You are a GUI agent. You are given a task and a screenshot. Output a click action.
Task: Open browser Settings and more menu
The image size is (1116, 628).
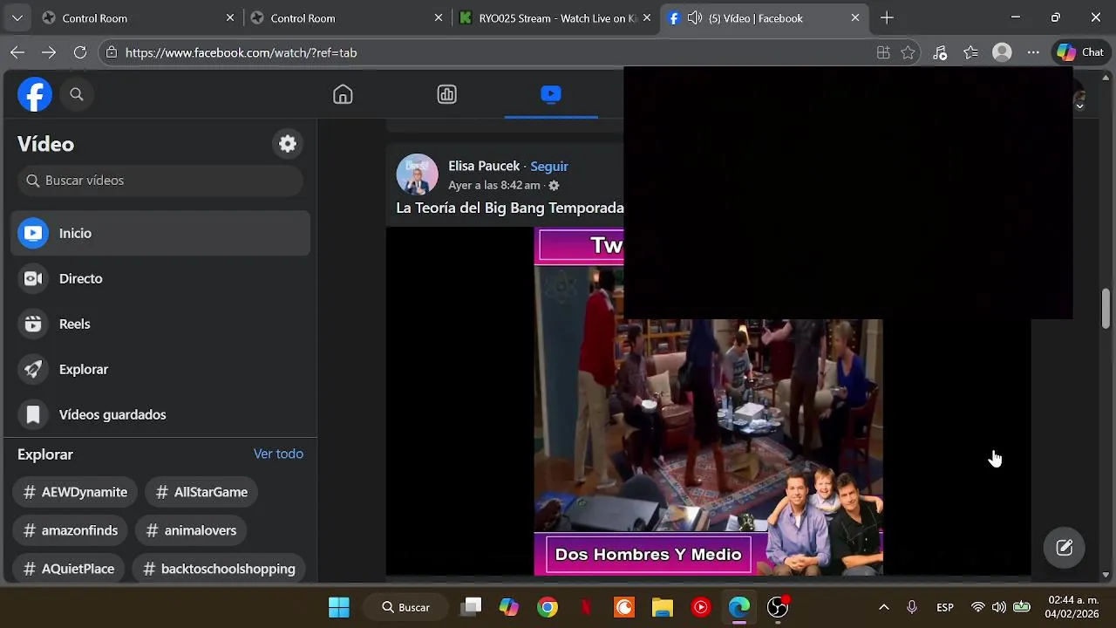tap(1033, 52)
